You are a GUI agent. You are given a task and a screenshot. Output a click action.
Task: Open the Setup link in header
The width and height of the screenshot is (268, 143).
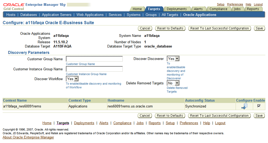(x=221, y=4)
